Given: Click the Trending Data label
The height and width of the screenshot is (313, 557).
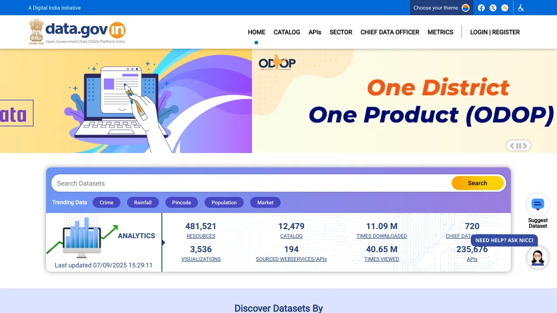Looking at the screenshot, I should [70, 203].
